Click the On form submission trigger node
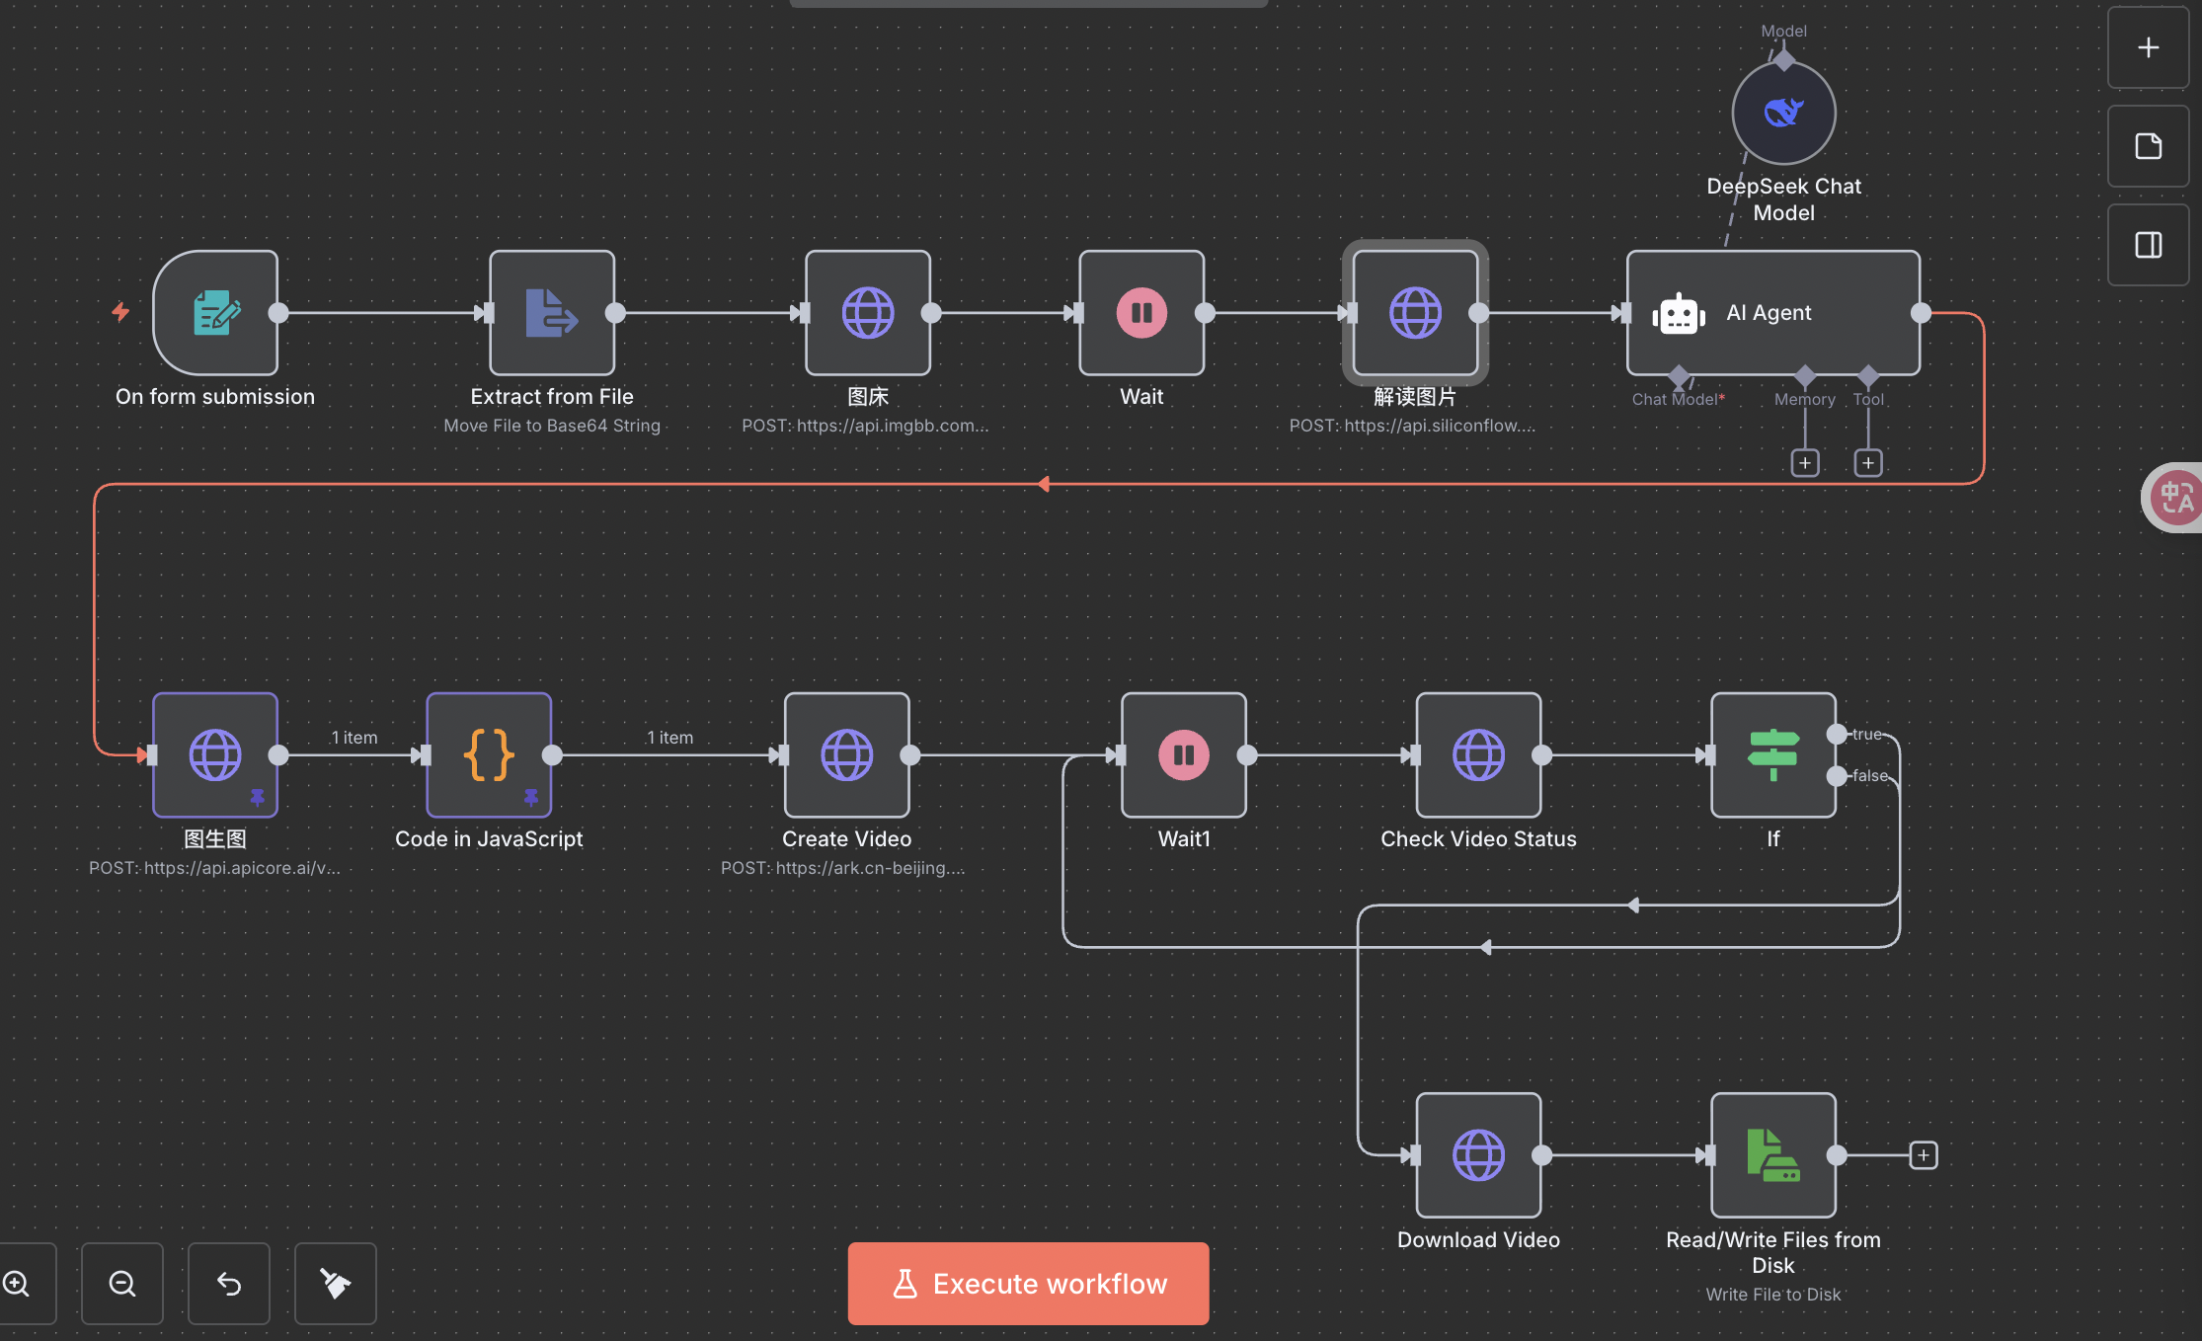 (215, 313)
